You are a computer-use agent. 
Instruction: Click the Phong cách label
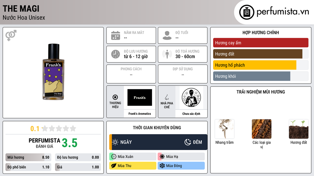131,69
